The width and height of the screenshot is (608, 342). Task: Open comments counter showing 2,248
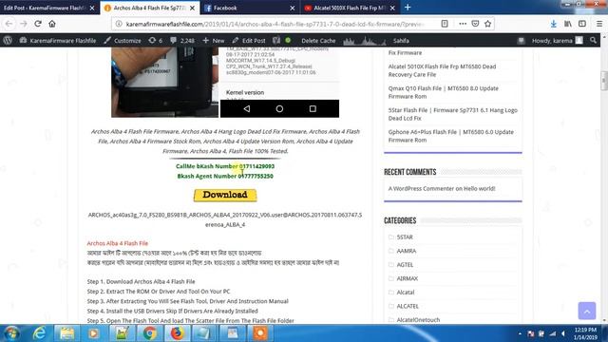(182, 40)
